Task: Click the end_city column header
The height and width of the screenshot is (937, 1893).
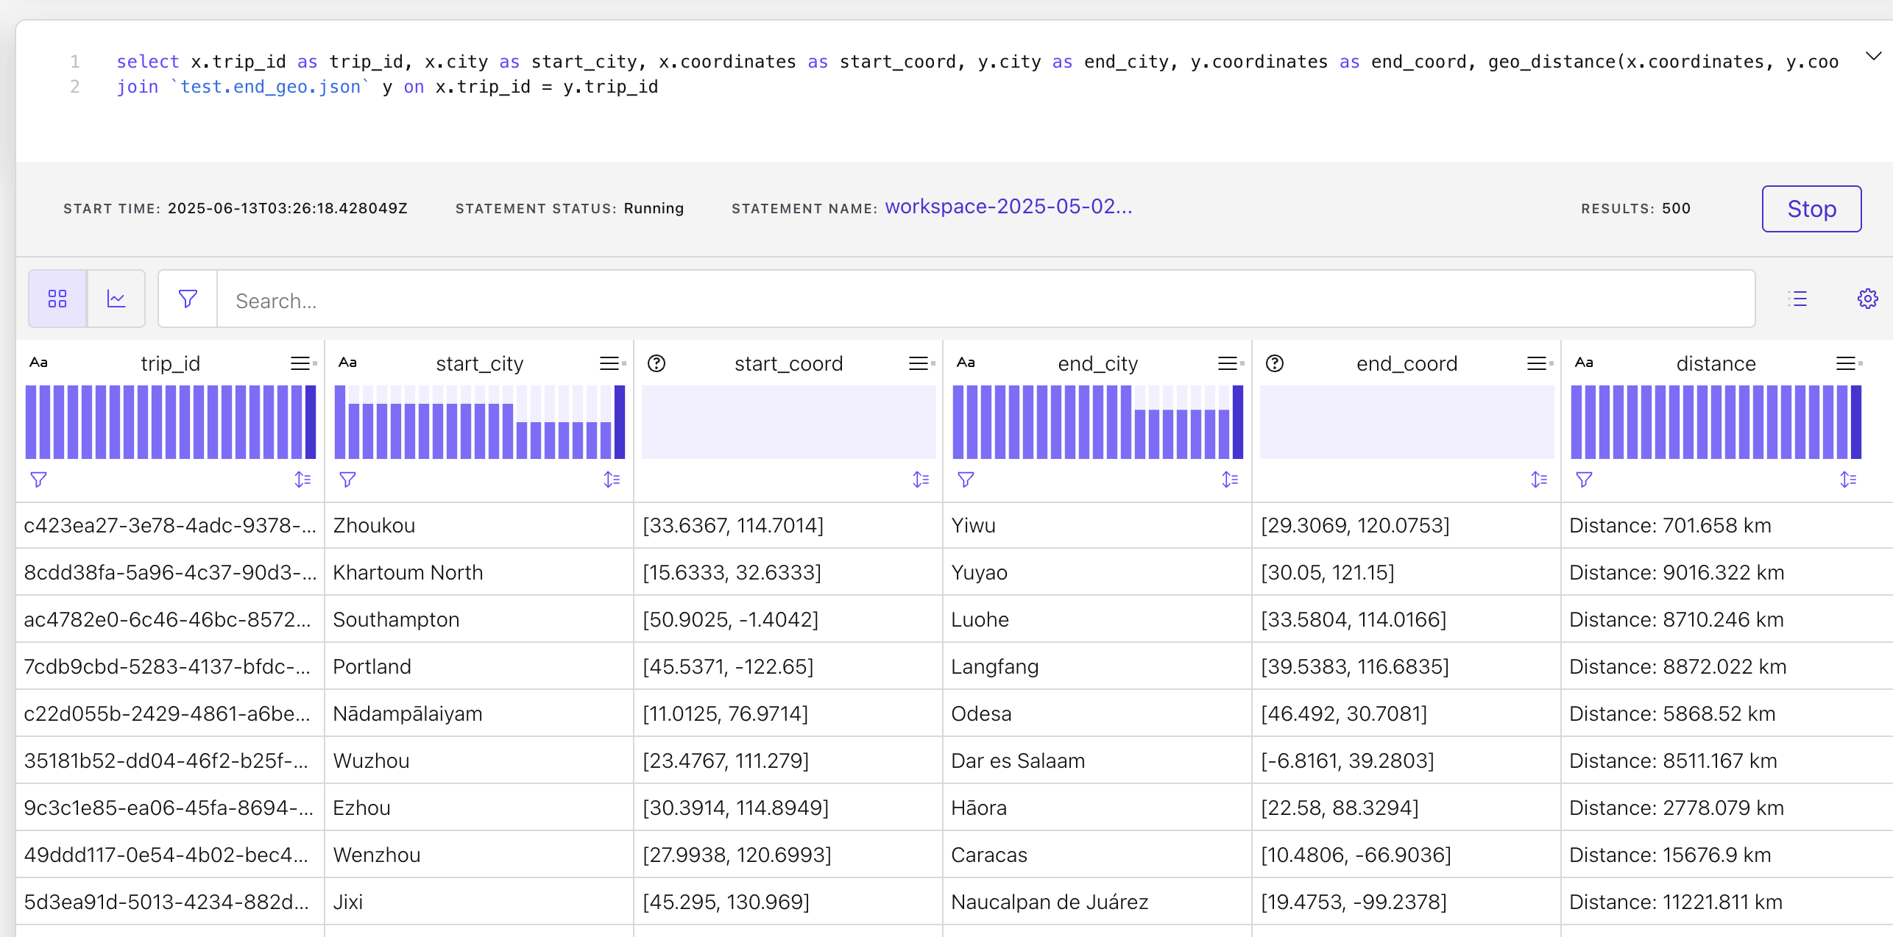Action: (1097, 363)
